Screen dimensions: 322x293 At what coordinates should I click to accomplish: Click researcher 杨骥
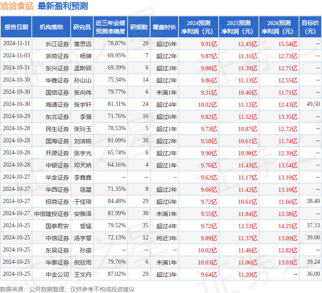(x=86, y=56)
